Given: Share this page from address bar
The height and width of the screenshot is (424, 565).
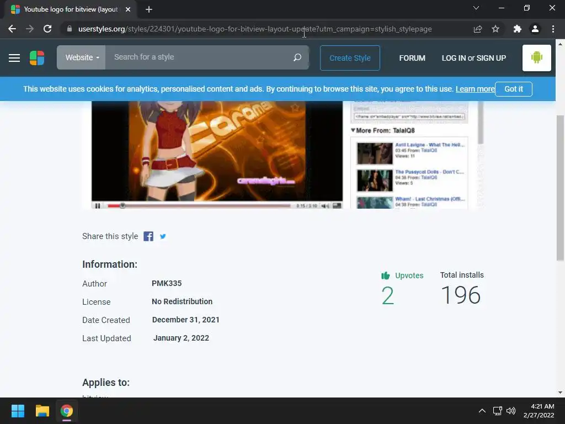Looking at the screenshot, I should pos(478,29).
